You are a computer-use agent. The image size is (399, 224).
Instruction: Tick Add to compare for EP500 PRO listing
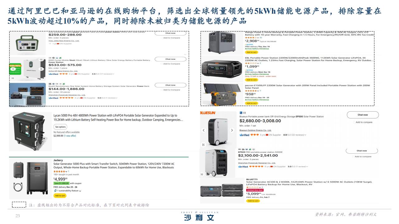point(362,156)
